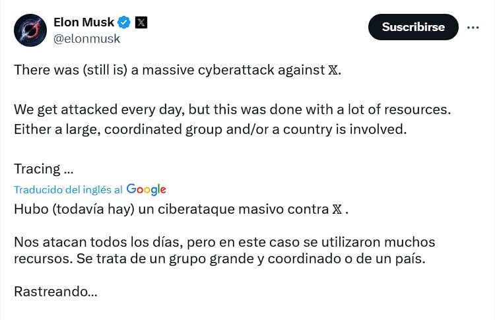495x320 pixels.
Task: Click the "Tracing ..." text
Action: (x=44, y=169)
